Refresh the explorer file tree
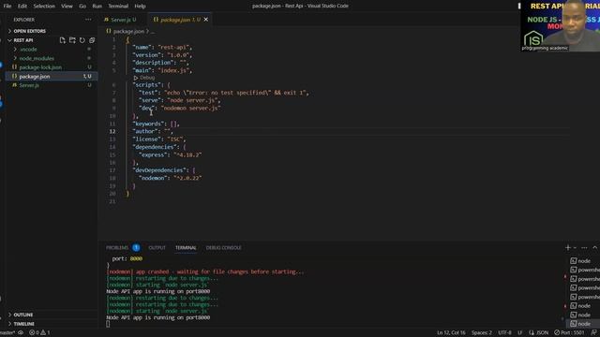The width and height of the screenshot is (600, 337). pyautogui.click(x=82, y=40)
